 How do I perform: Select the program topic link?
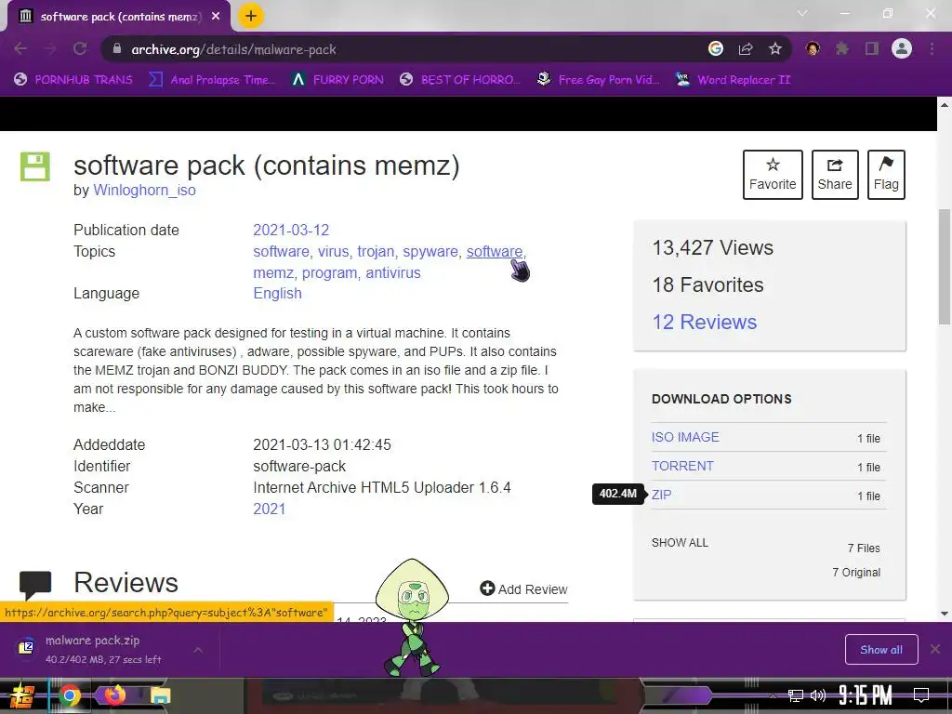click(330, 272)
